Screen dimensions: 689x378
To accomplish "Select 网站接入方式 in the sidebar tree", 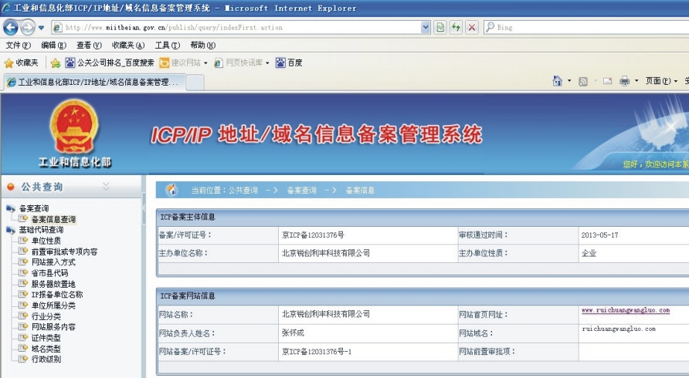I will pos(53,262).
